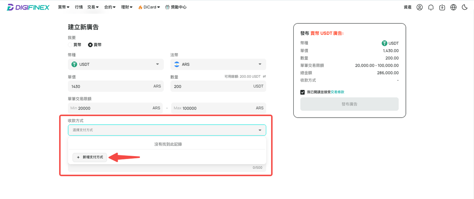The image size is (474, 199).
Task: Click the 單價 price input field
Action: 116,86
